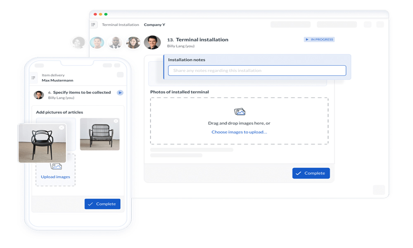The height and width of the screenshot is (248, 413).
Task: Click Complete button on the phone screen
Action: click(102, 204)
